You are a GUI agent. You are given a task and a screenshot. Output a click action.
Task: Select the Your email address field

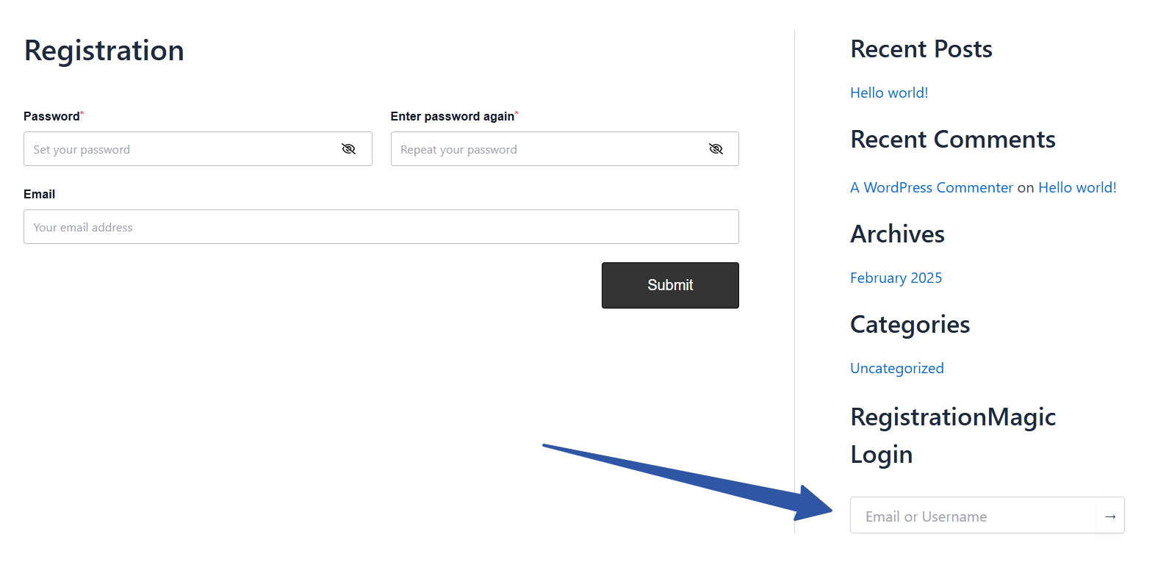(x=381, y=227)
